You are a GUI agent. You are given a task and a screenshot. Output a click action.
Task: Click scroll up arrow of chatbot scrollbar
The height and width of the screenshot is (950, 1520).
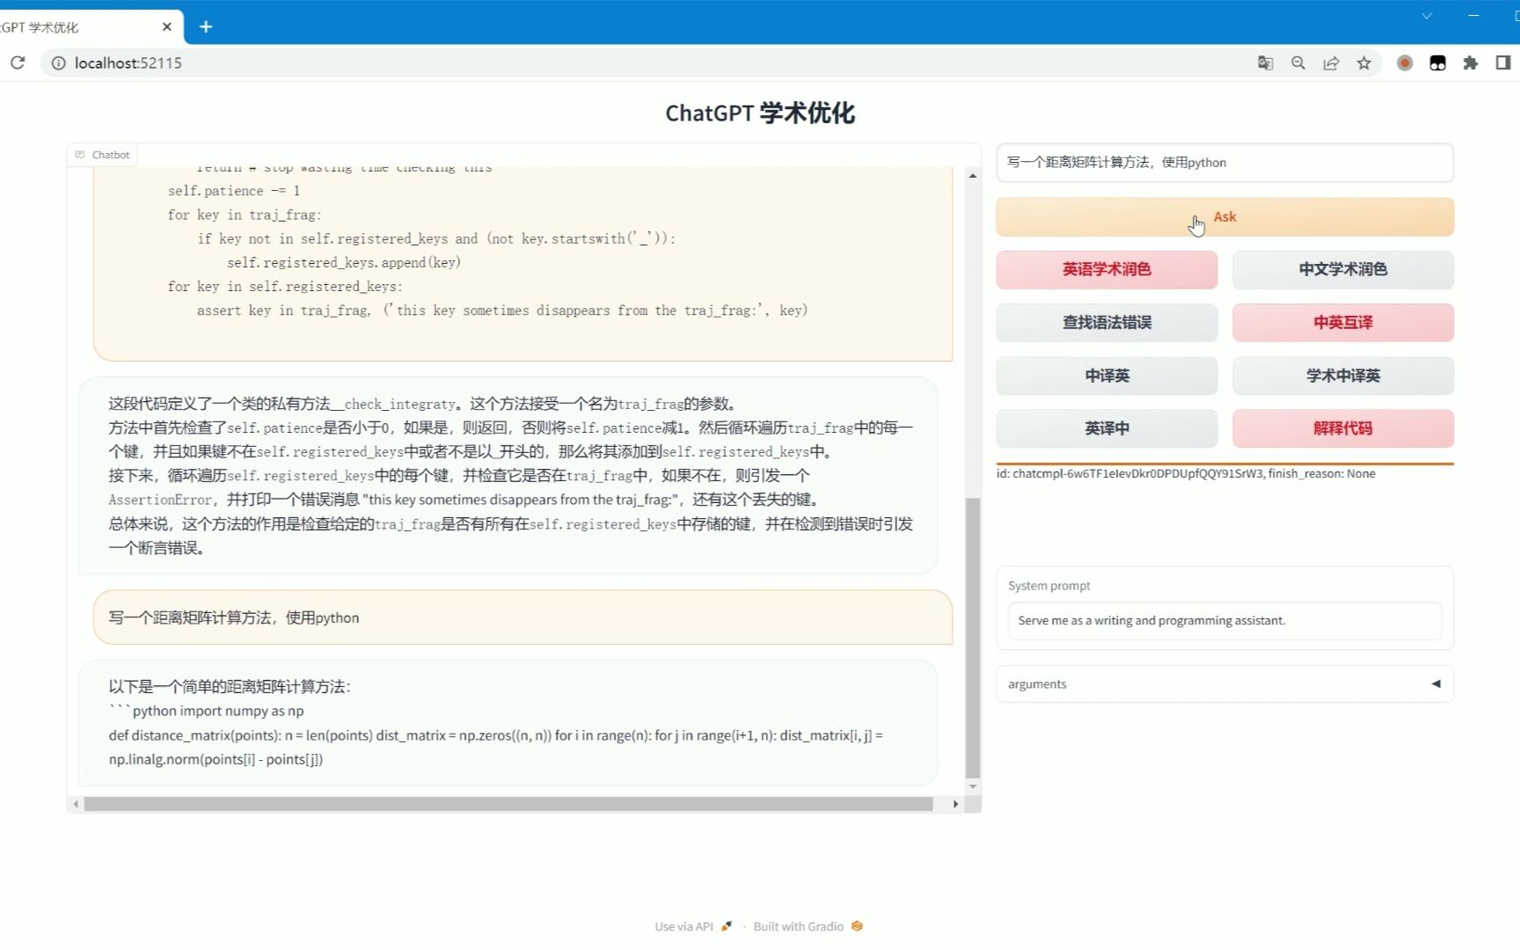coord(973,176)
